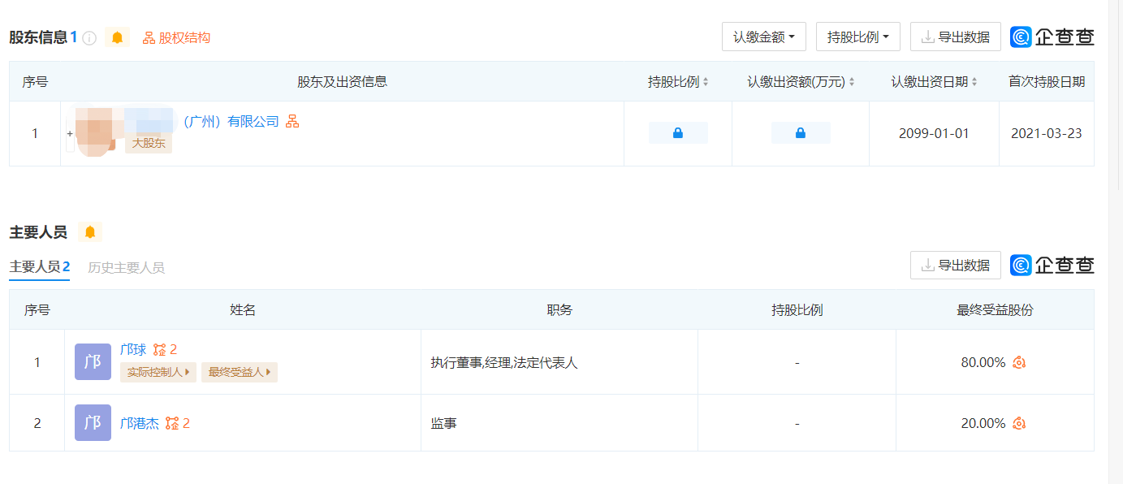This screenshot has width=1123, height=484.
Task: Switch to 历史主要人员 tab
Action: click(x=126, y=267)
